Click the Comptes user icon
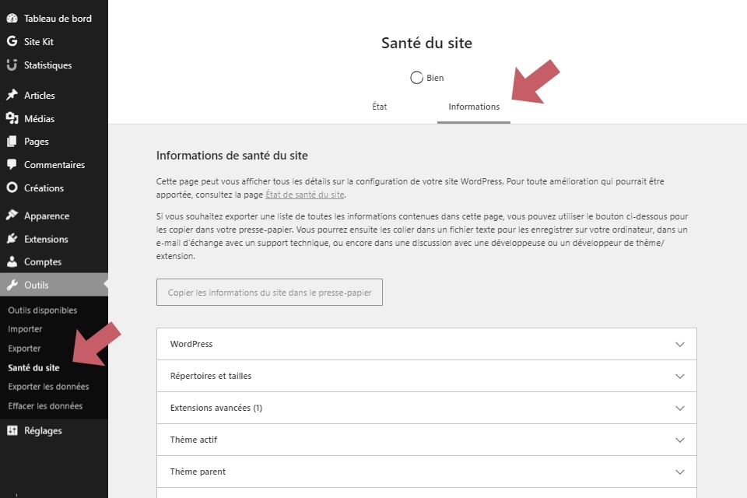The width and height of the screenshot is (747, 498). (12, 261)
